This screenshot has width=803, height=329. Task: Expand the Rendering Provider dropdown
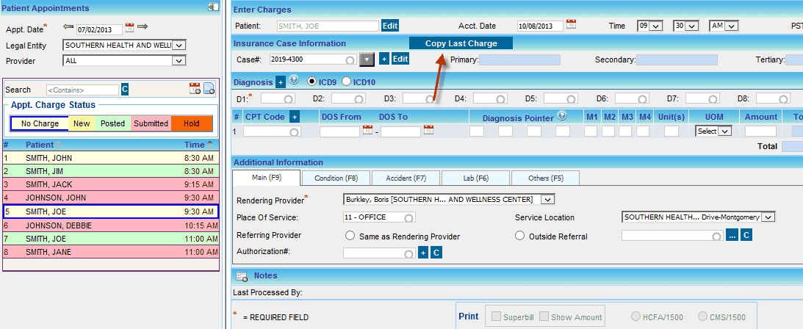(547, 199)
